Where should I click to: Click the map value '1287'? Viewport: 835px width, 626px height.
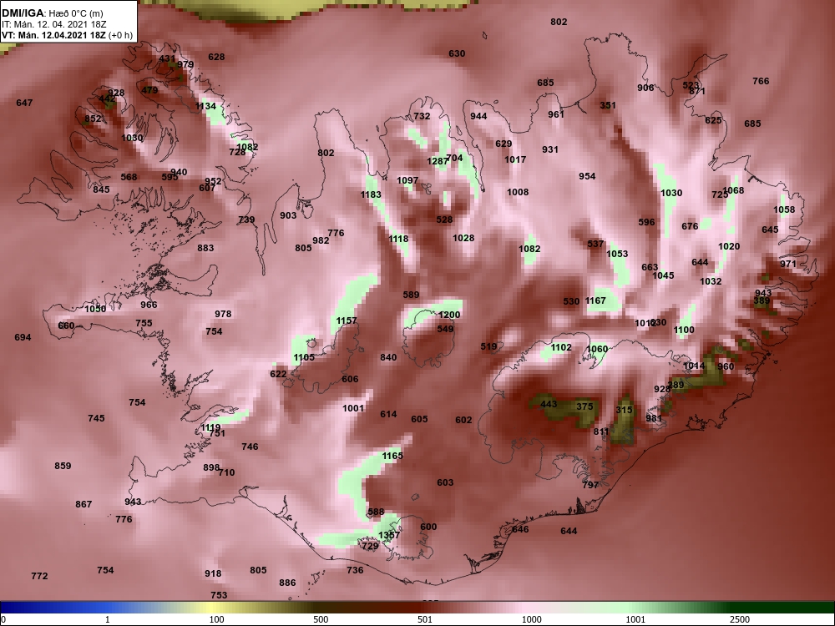(x=438, y=161)
